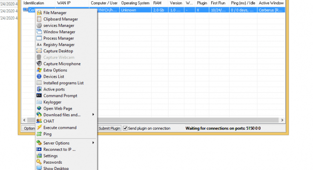Open Registry Manager from the menu
Image resolution: width=313 pixels, height=170 pixels.
tap(59, 45)
